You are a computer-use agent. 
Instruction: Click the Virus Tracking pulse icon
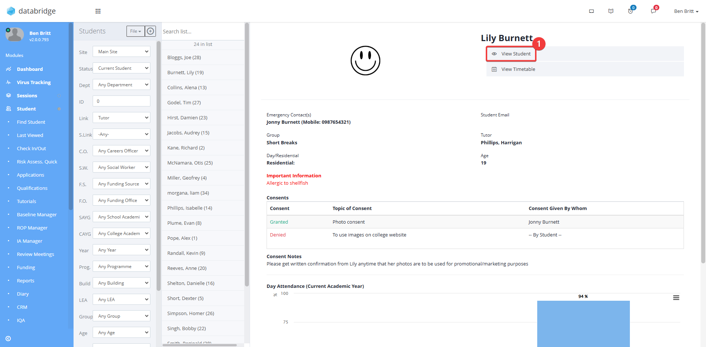[x=8, y=82]
